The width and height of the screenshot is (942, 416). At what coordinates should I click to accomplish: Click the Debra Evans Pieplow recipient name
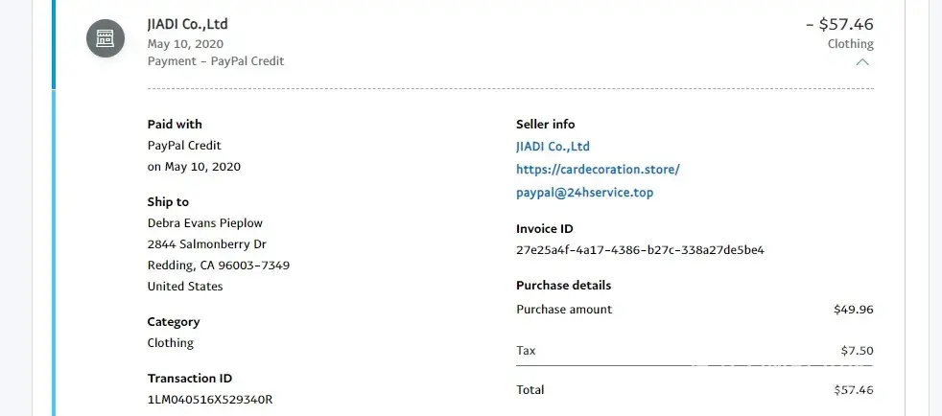[x=205, y=223]
